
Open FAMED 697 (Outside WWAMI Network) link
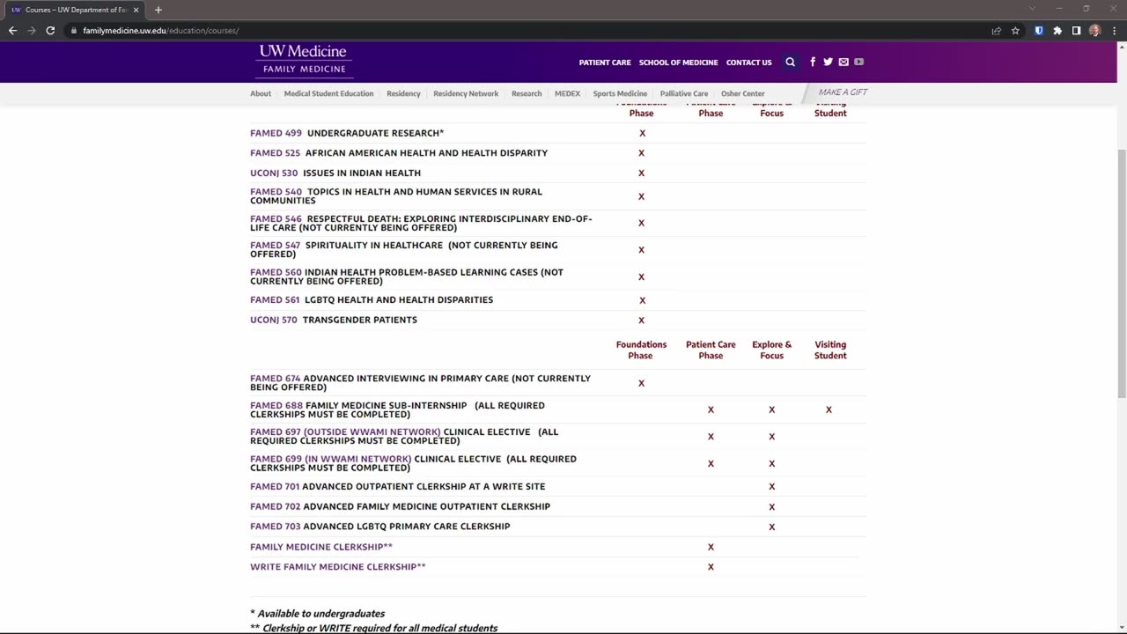point(345,432)
